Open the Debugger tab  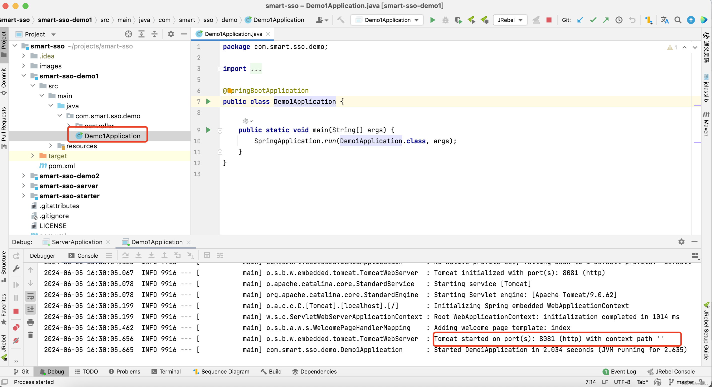click(x=42, y=256)
